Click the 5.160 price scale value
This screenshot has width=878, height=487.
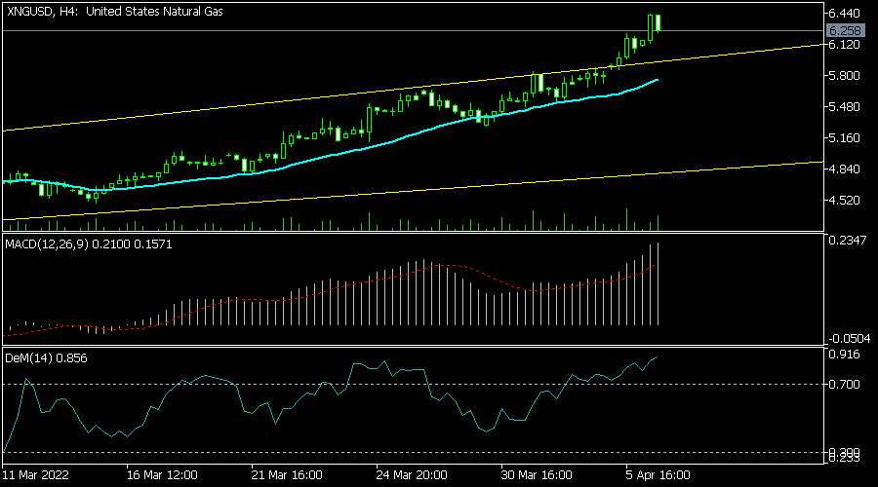[x=844, y=137]
